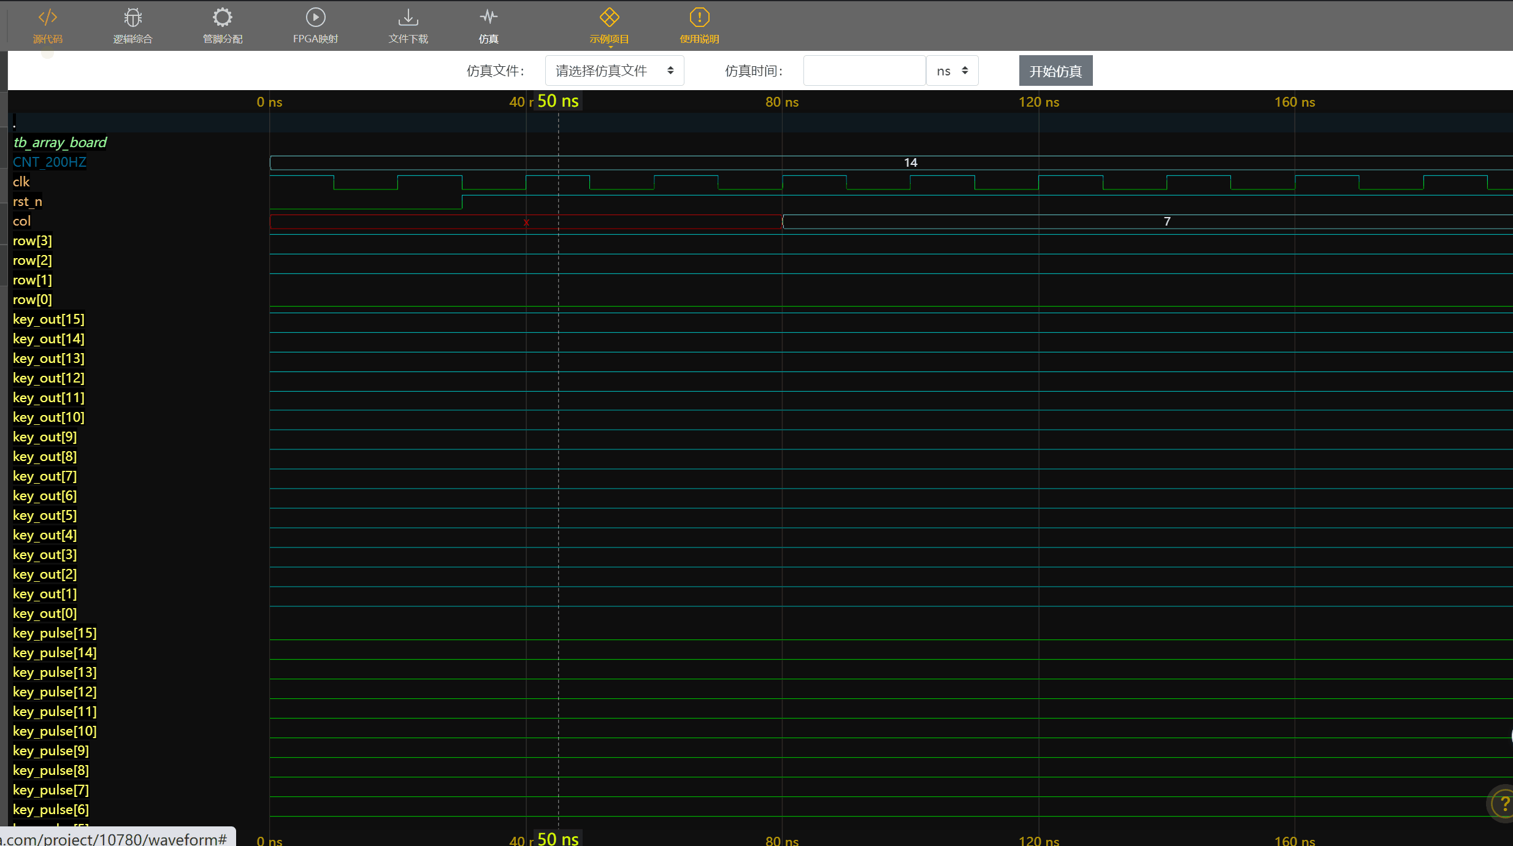This screenshot has height=846, width=1513.
Task: Open the 文件下载 download icon
Action: [408, 18]
